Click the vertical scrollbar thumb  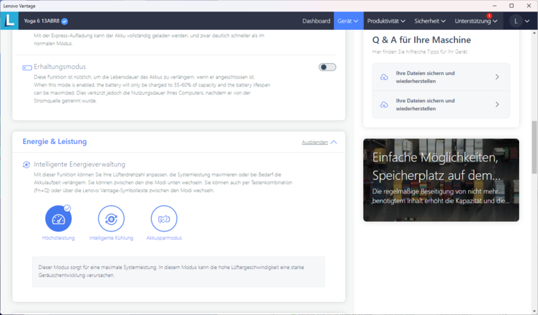[x=534, y=147]
